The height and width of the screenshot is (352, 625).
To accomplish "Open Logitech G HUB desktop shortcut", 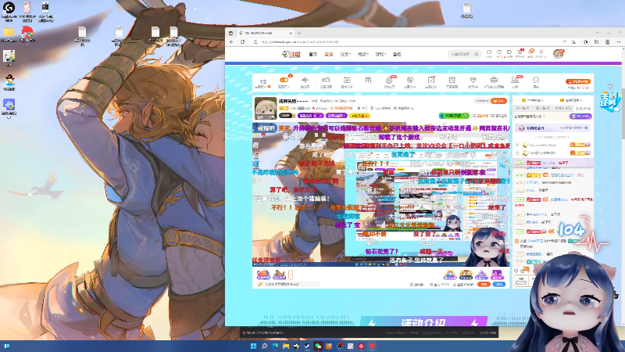I will pyautogui.click(x=9, y=11).
